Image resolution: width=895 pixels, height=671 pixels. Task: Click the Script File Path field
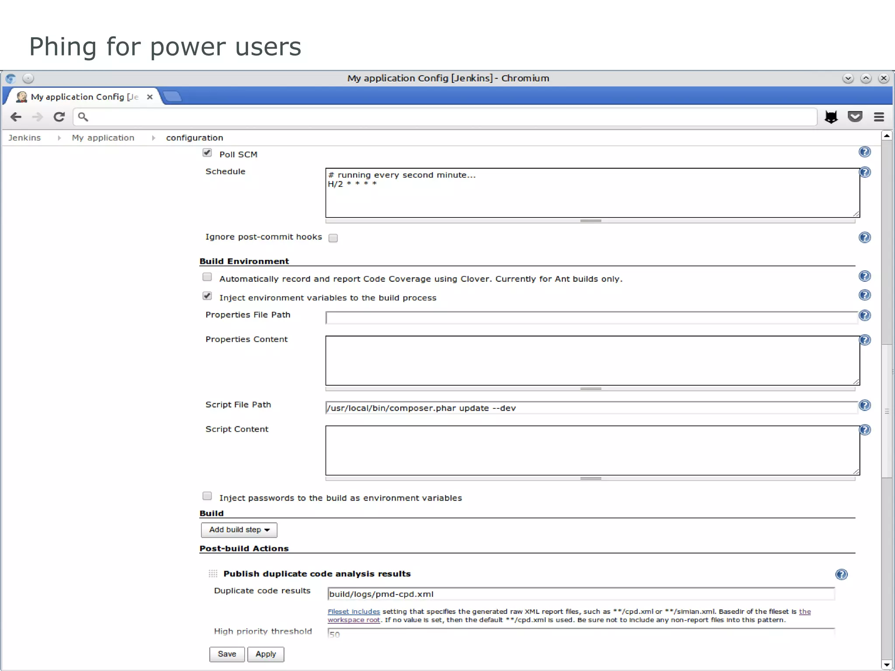[x=592, y=408]
